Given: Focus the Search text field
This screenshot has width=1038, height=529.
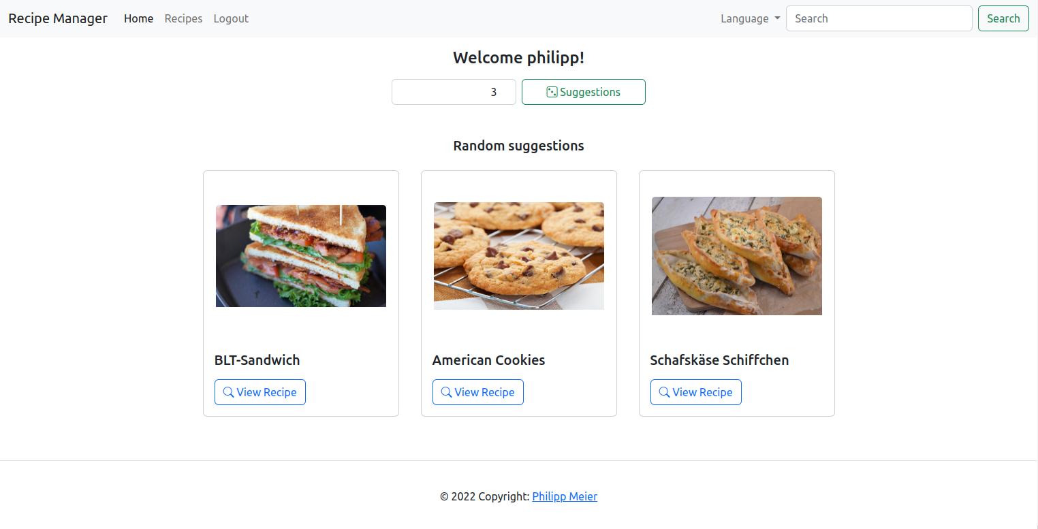Looking at the screenshot, I should (879, 18).
